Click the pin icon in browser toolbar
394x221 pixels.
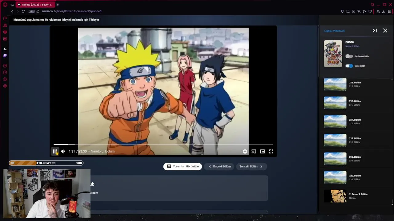coord(342,11)
